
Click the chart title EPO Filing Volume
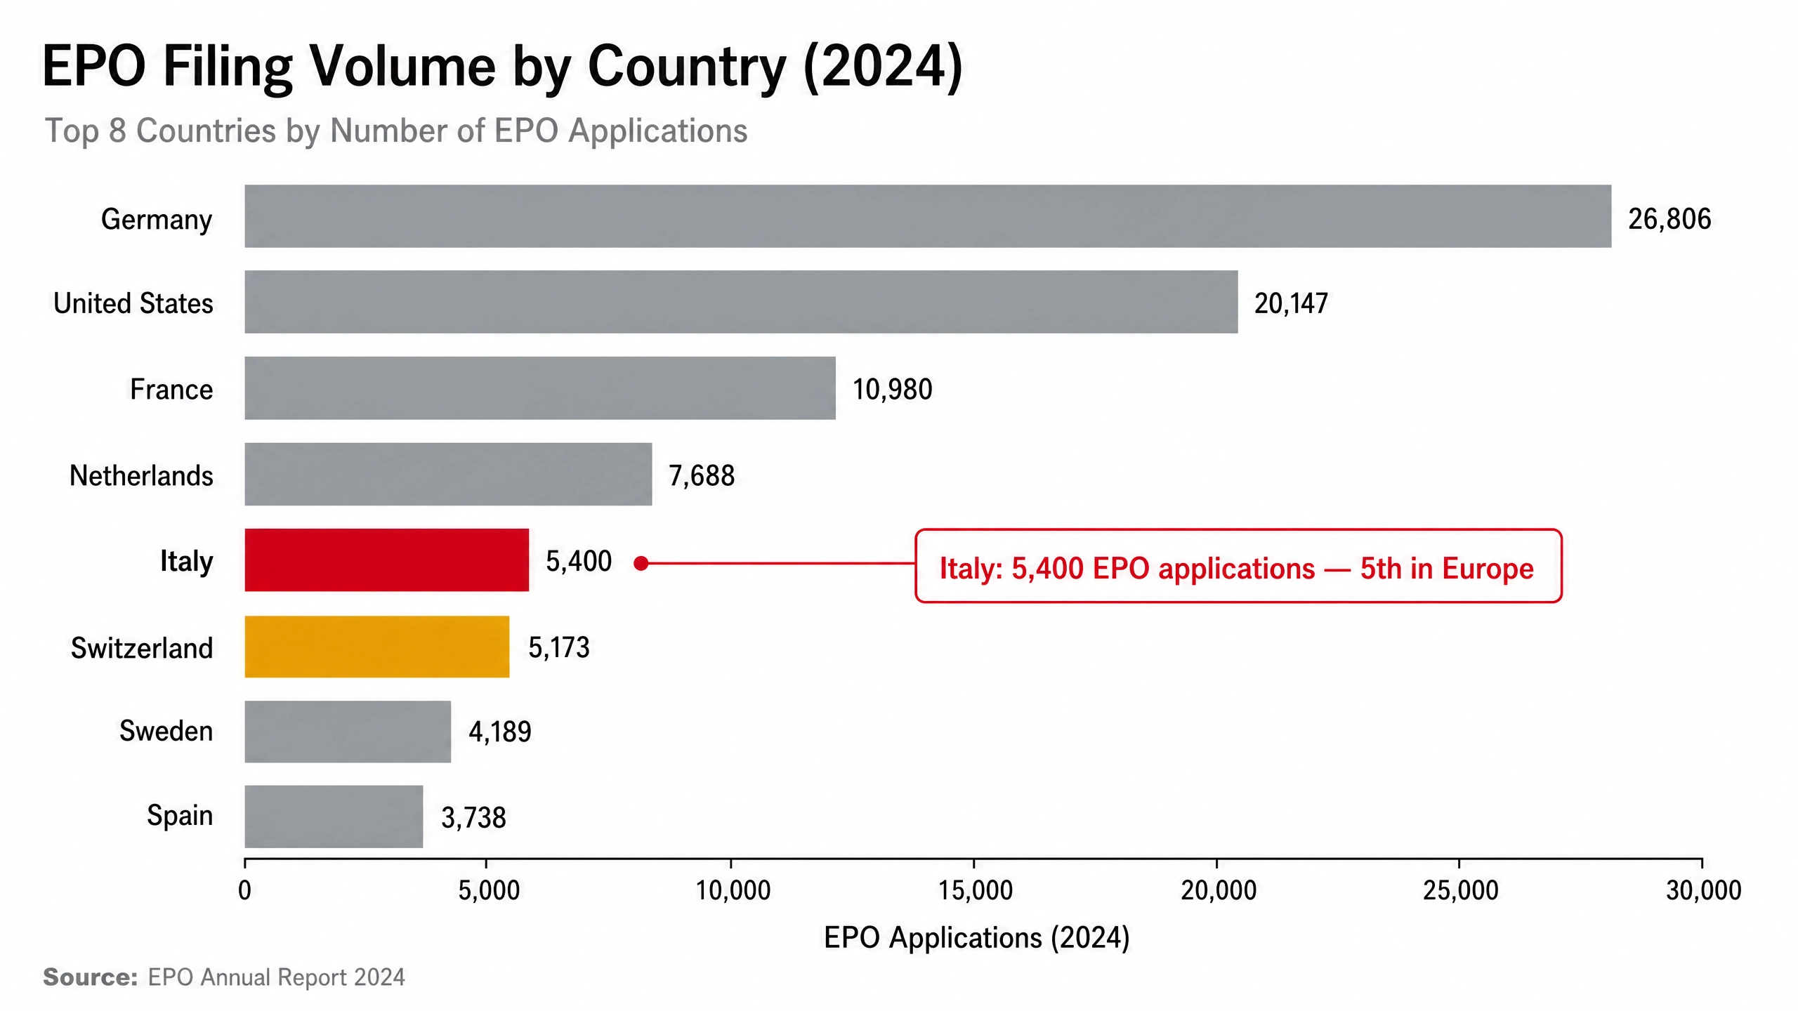point(501,67)
